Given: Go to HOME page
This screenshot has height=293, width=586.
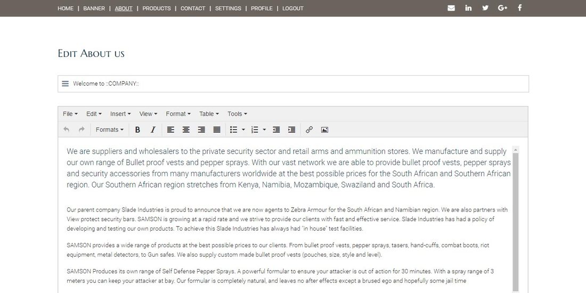Looking at the screenshot, I should click(66, 8).
